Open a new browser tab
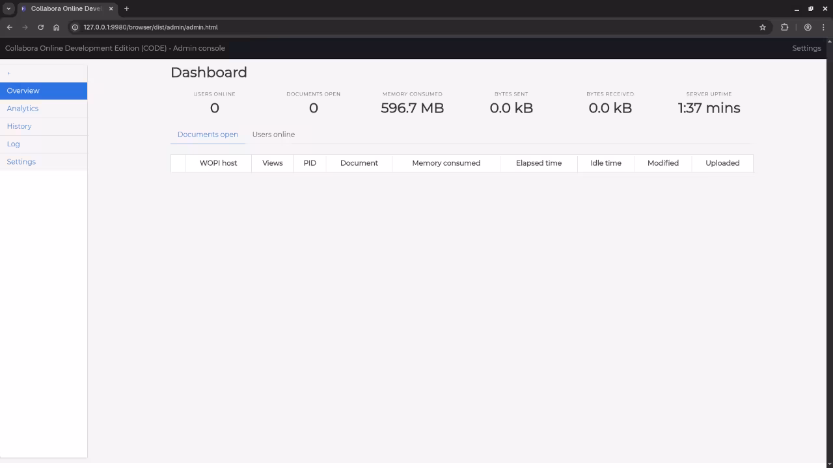The width and height of the screenshot is (833, 468). 126,8
